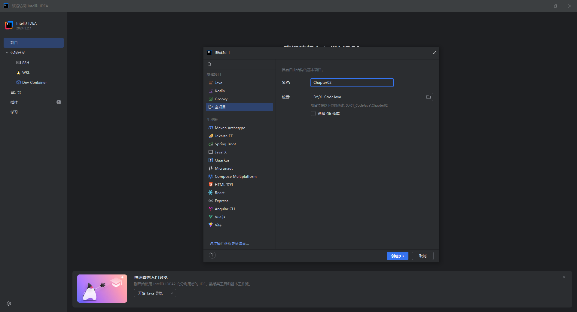This screenshot has width=577, height=312.
Task: Choose the Maven Archetype generator icon
Action: [x=211, y=128]
